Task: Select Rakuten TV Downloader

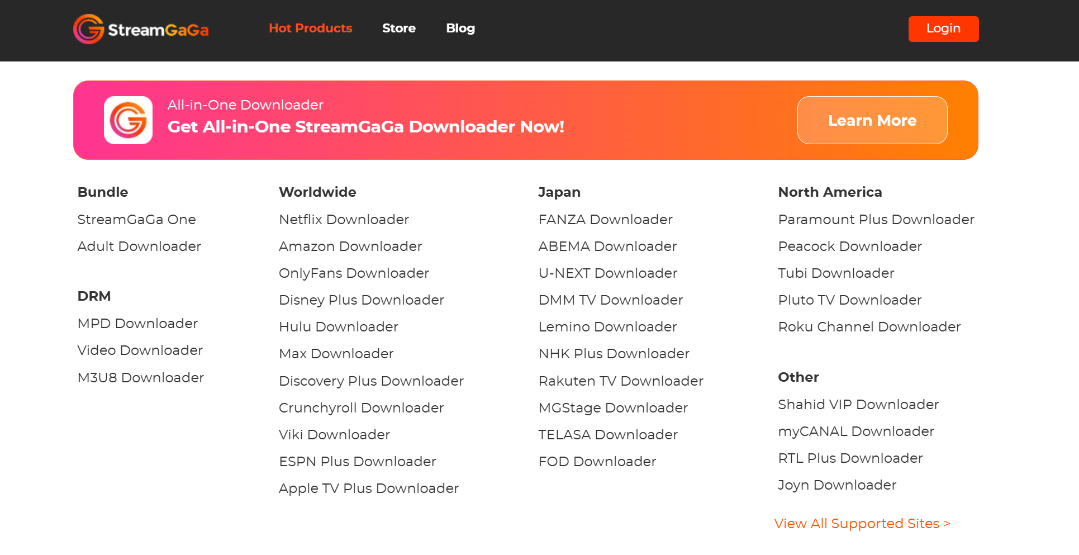Action: click(x=620, y=381)
